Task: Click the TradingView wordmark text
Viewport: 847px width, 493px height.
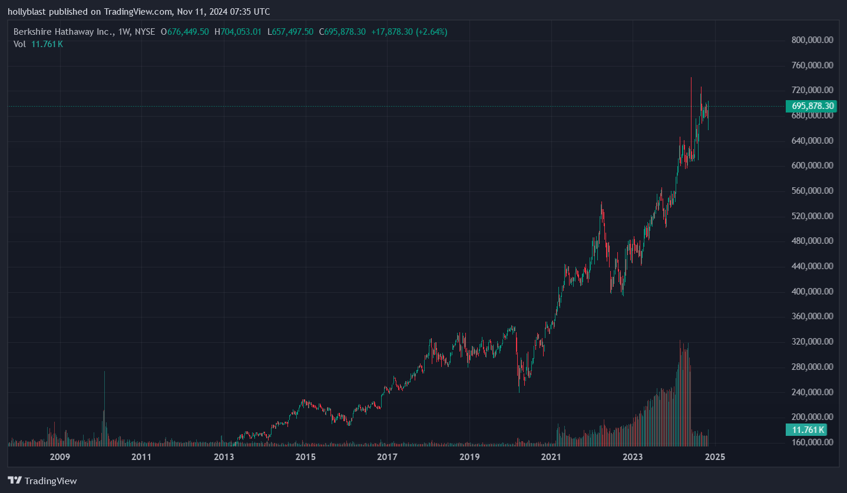Action: (x=51, y=481)
